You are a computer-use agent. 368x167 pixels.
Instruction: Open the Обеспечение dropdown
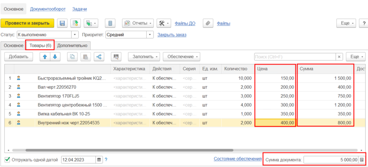click(x=182, y=57)
